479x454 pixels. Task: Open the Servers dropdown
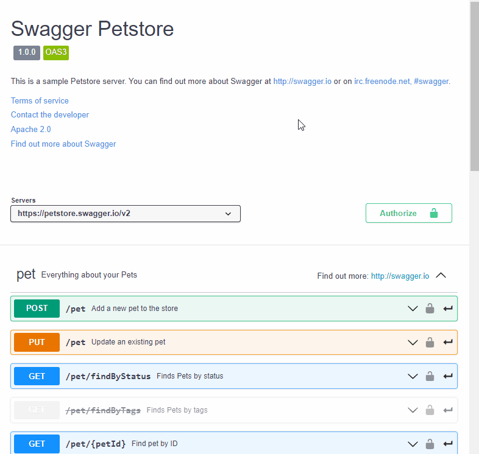point(126,214)
